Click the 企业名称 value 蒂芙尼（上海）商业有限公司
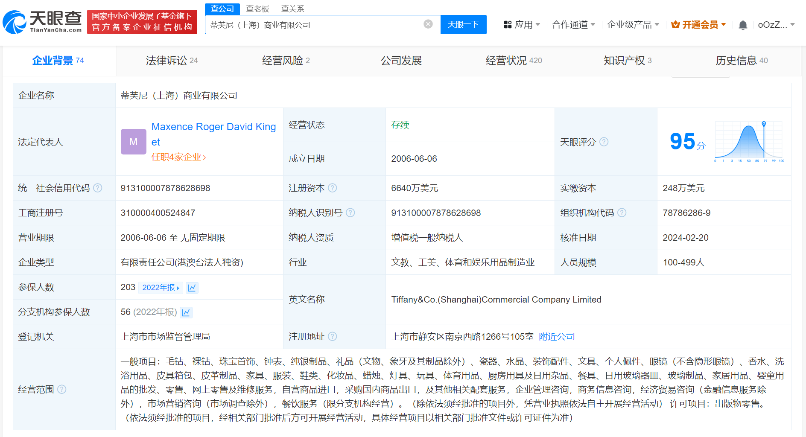Screen dimensions: 806x437 click(x=178, y=95)
